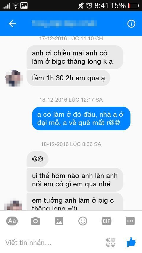Open conversation info with the i icon
Screen dimensions: 142x253
131,24
